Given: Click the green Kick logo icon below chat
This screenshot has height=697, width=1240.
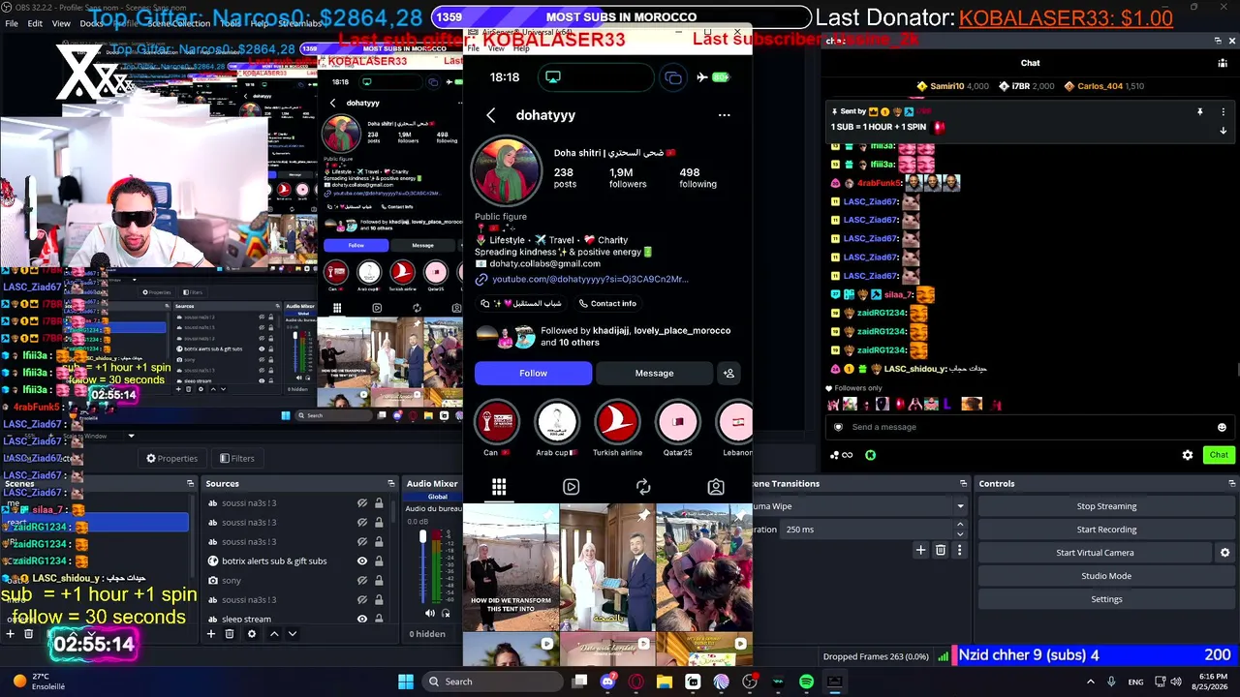Looking at the screenshot, I should [x=870, y=455].
